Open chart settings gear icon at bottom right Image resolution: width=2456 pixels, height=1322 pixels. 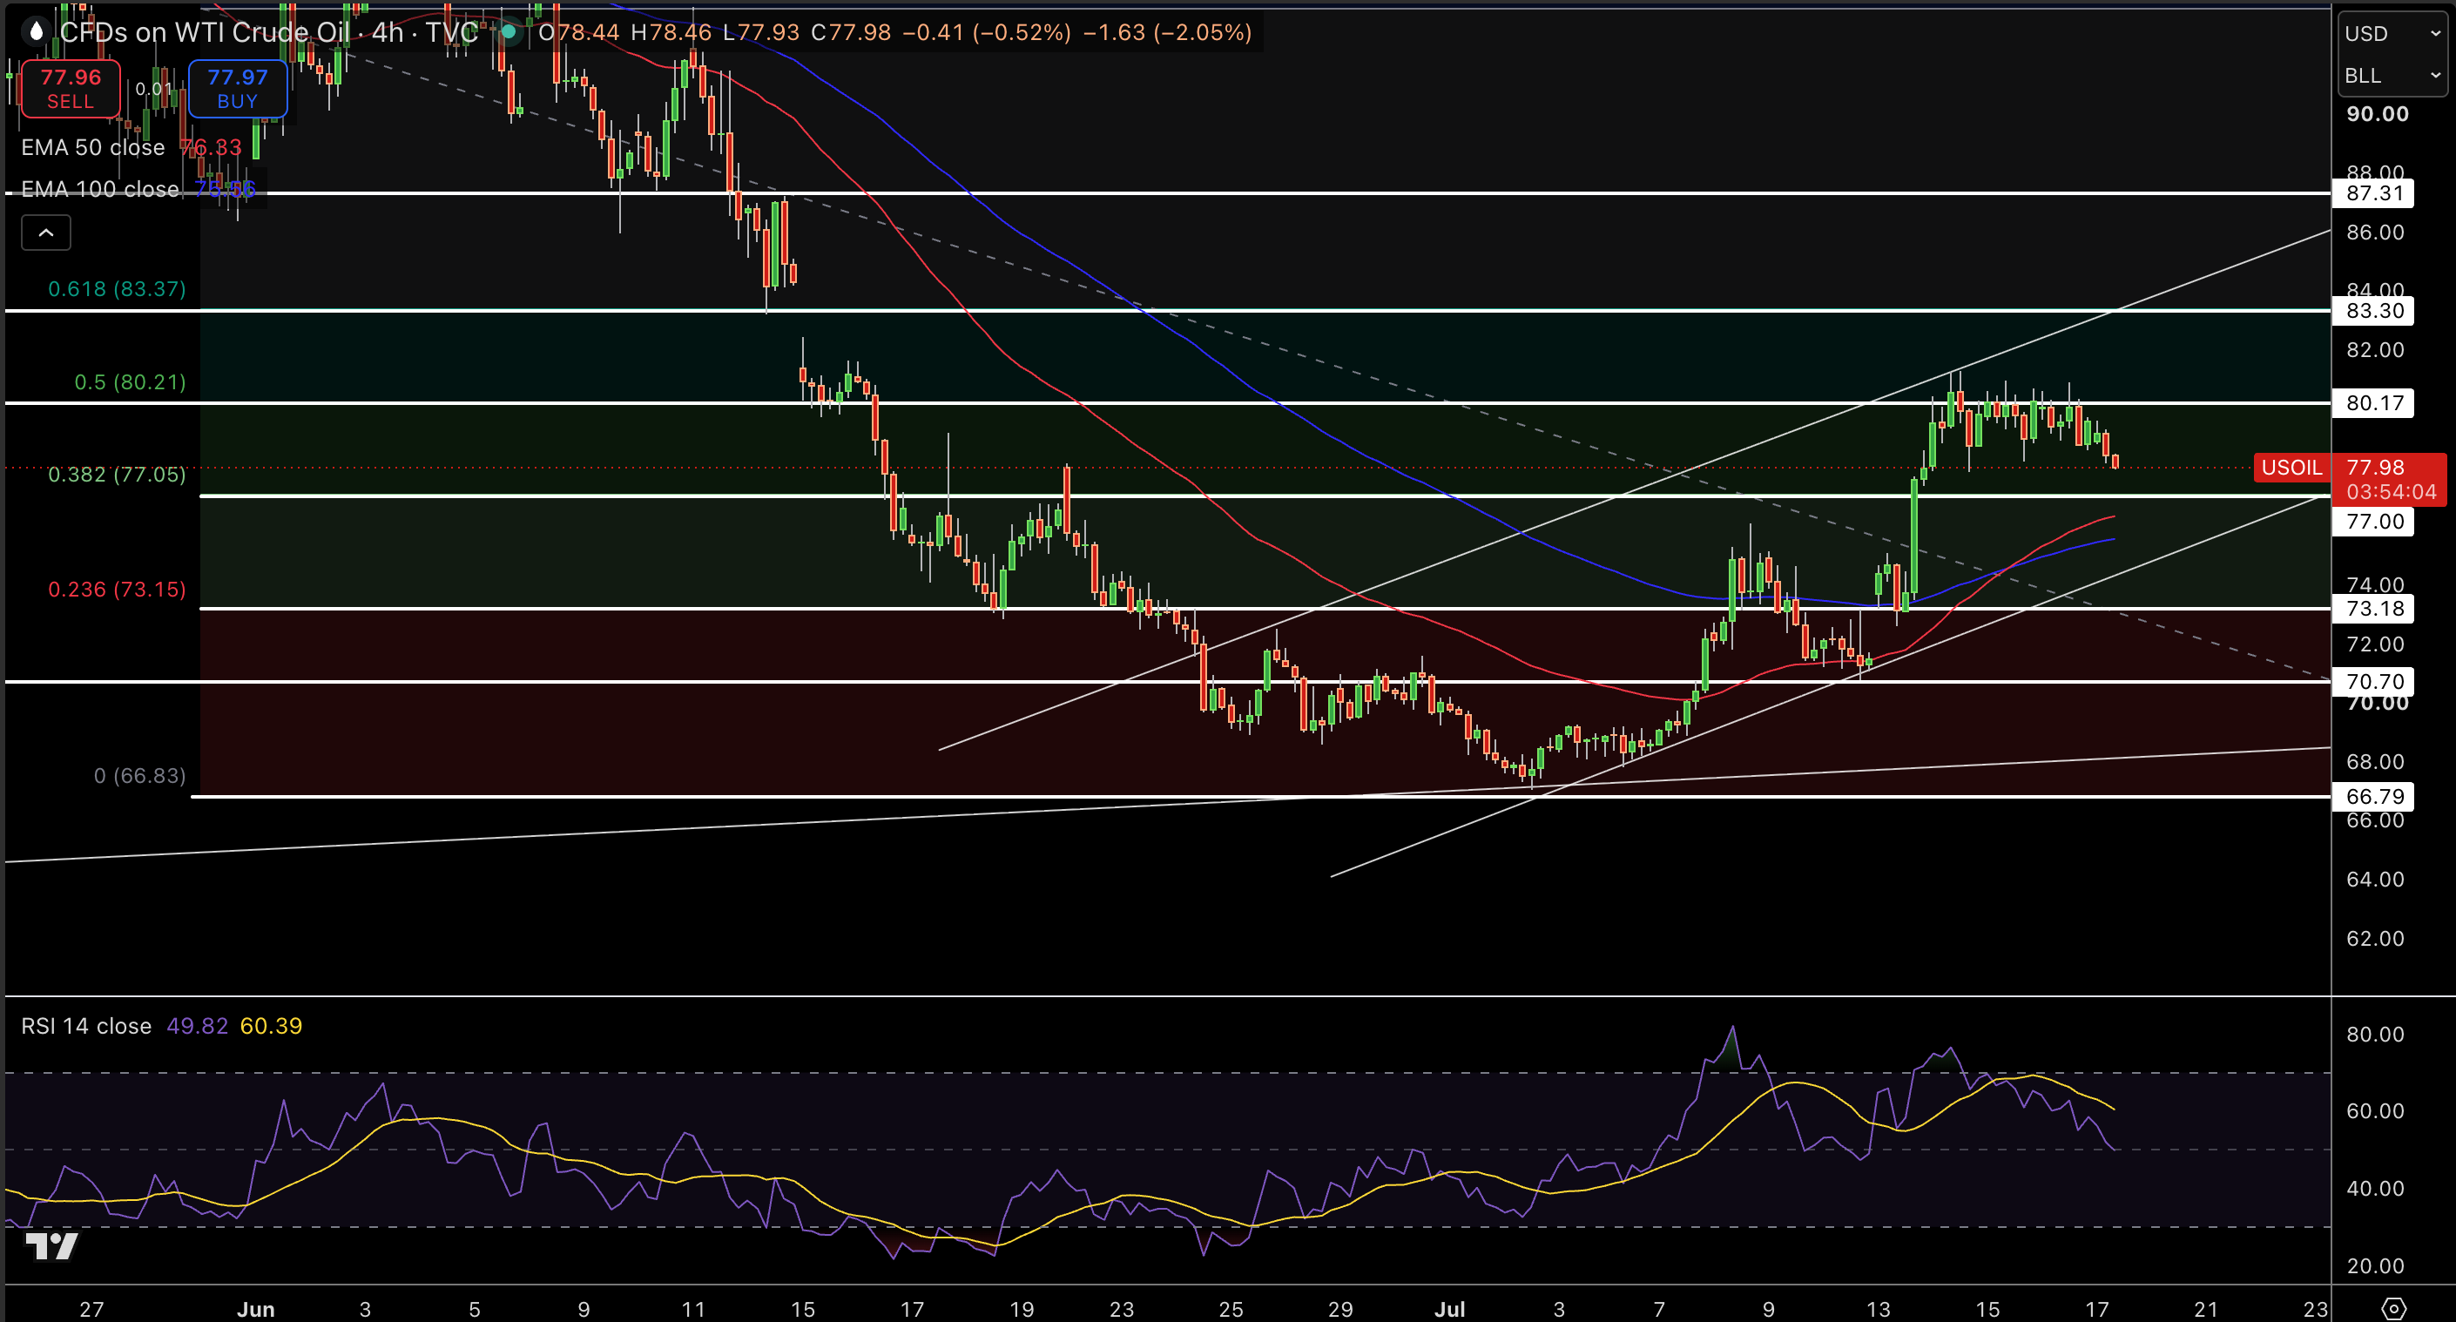(2393, 1308)
